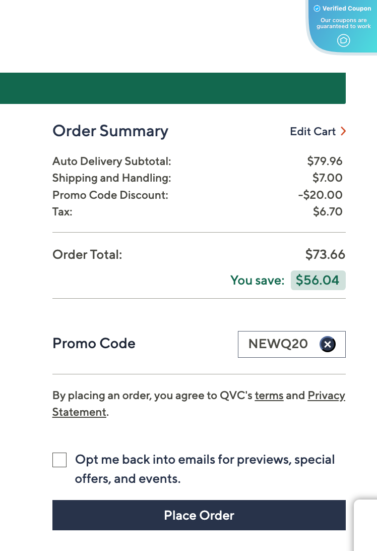This screenshot has width=377, height=551.
Task: Click the outlined house logo on the coupon popup
Action: 343,41
